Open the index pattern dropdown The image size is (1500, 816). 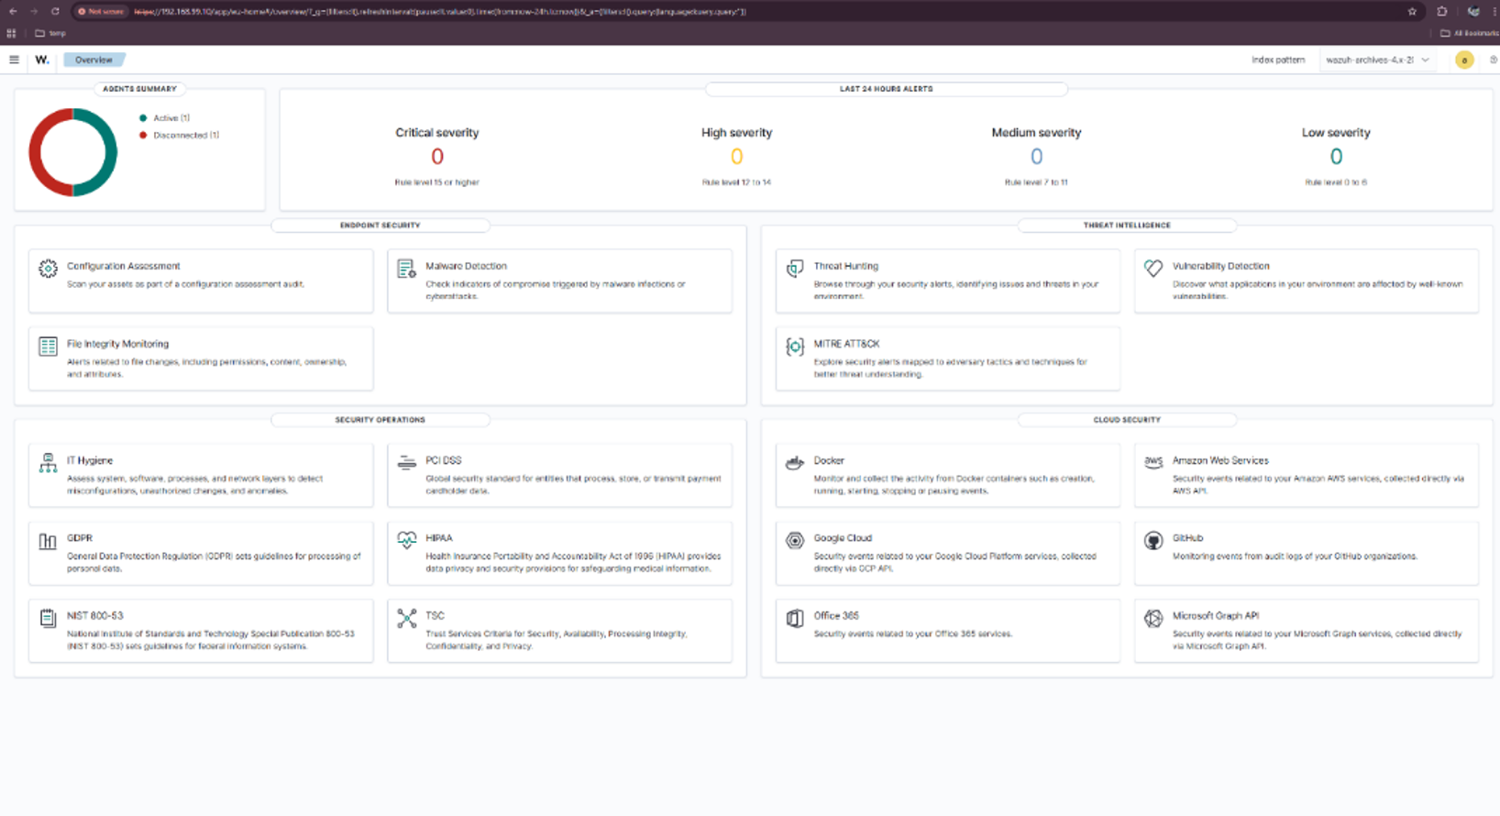[1377, 60]
